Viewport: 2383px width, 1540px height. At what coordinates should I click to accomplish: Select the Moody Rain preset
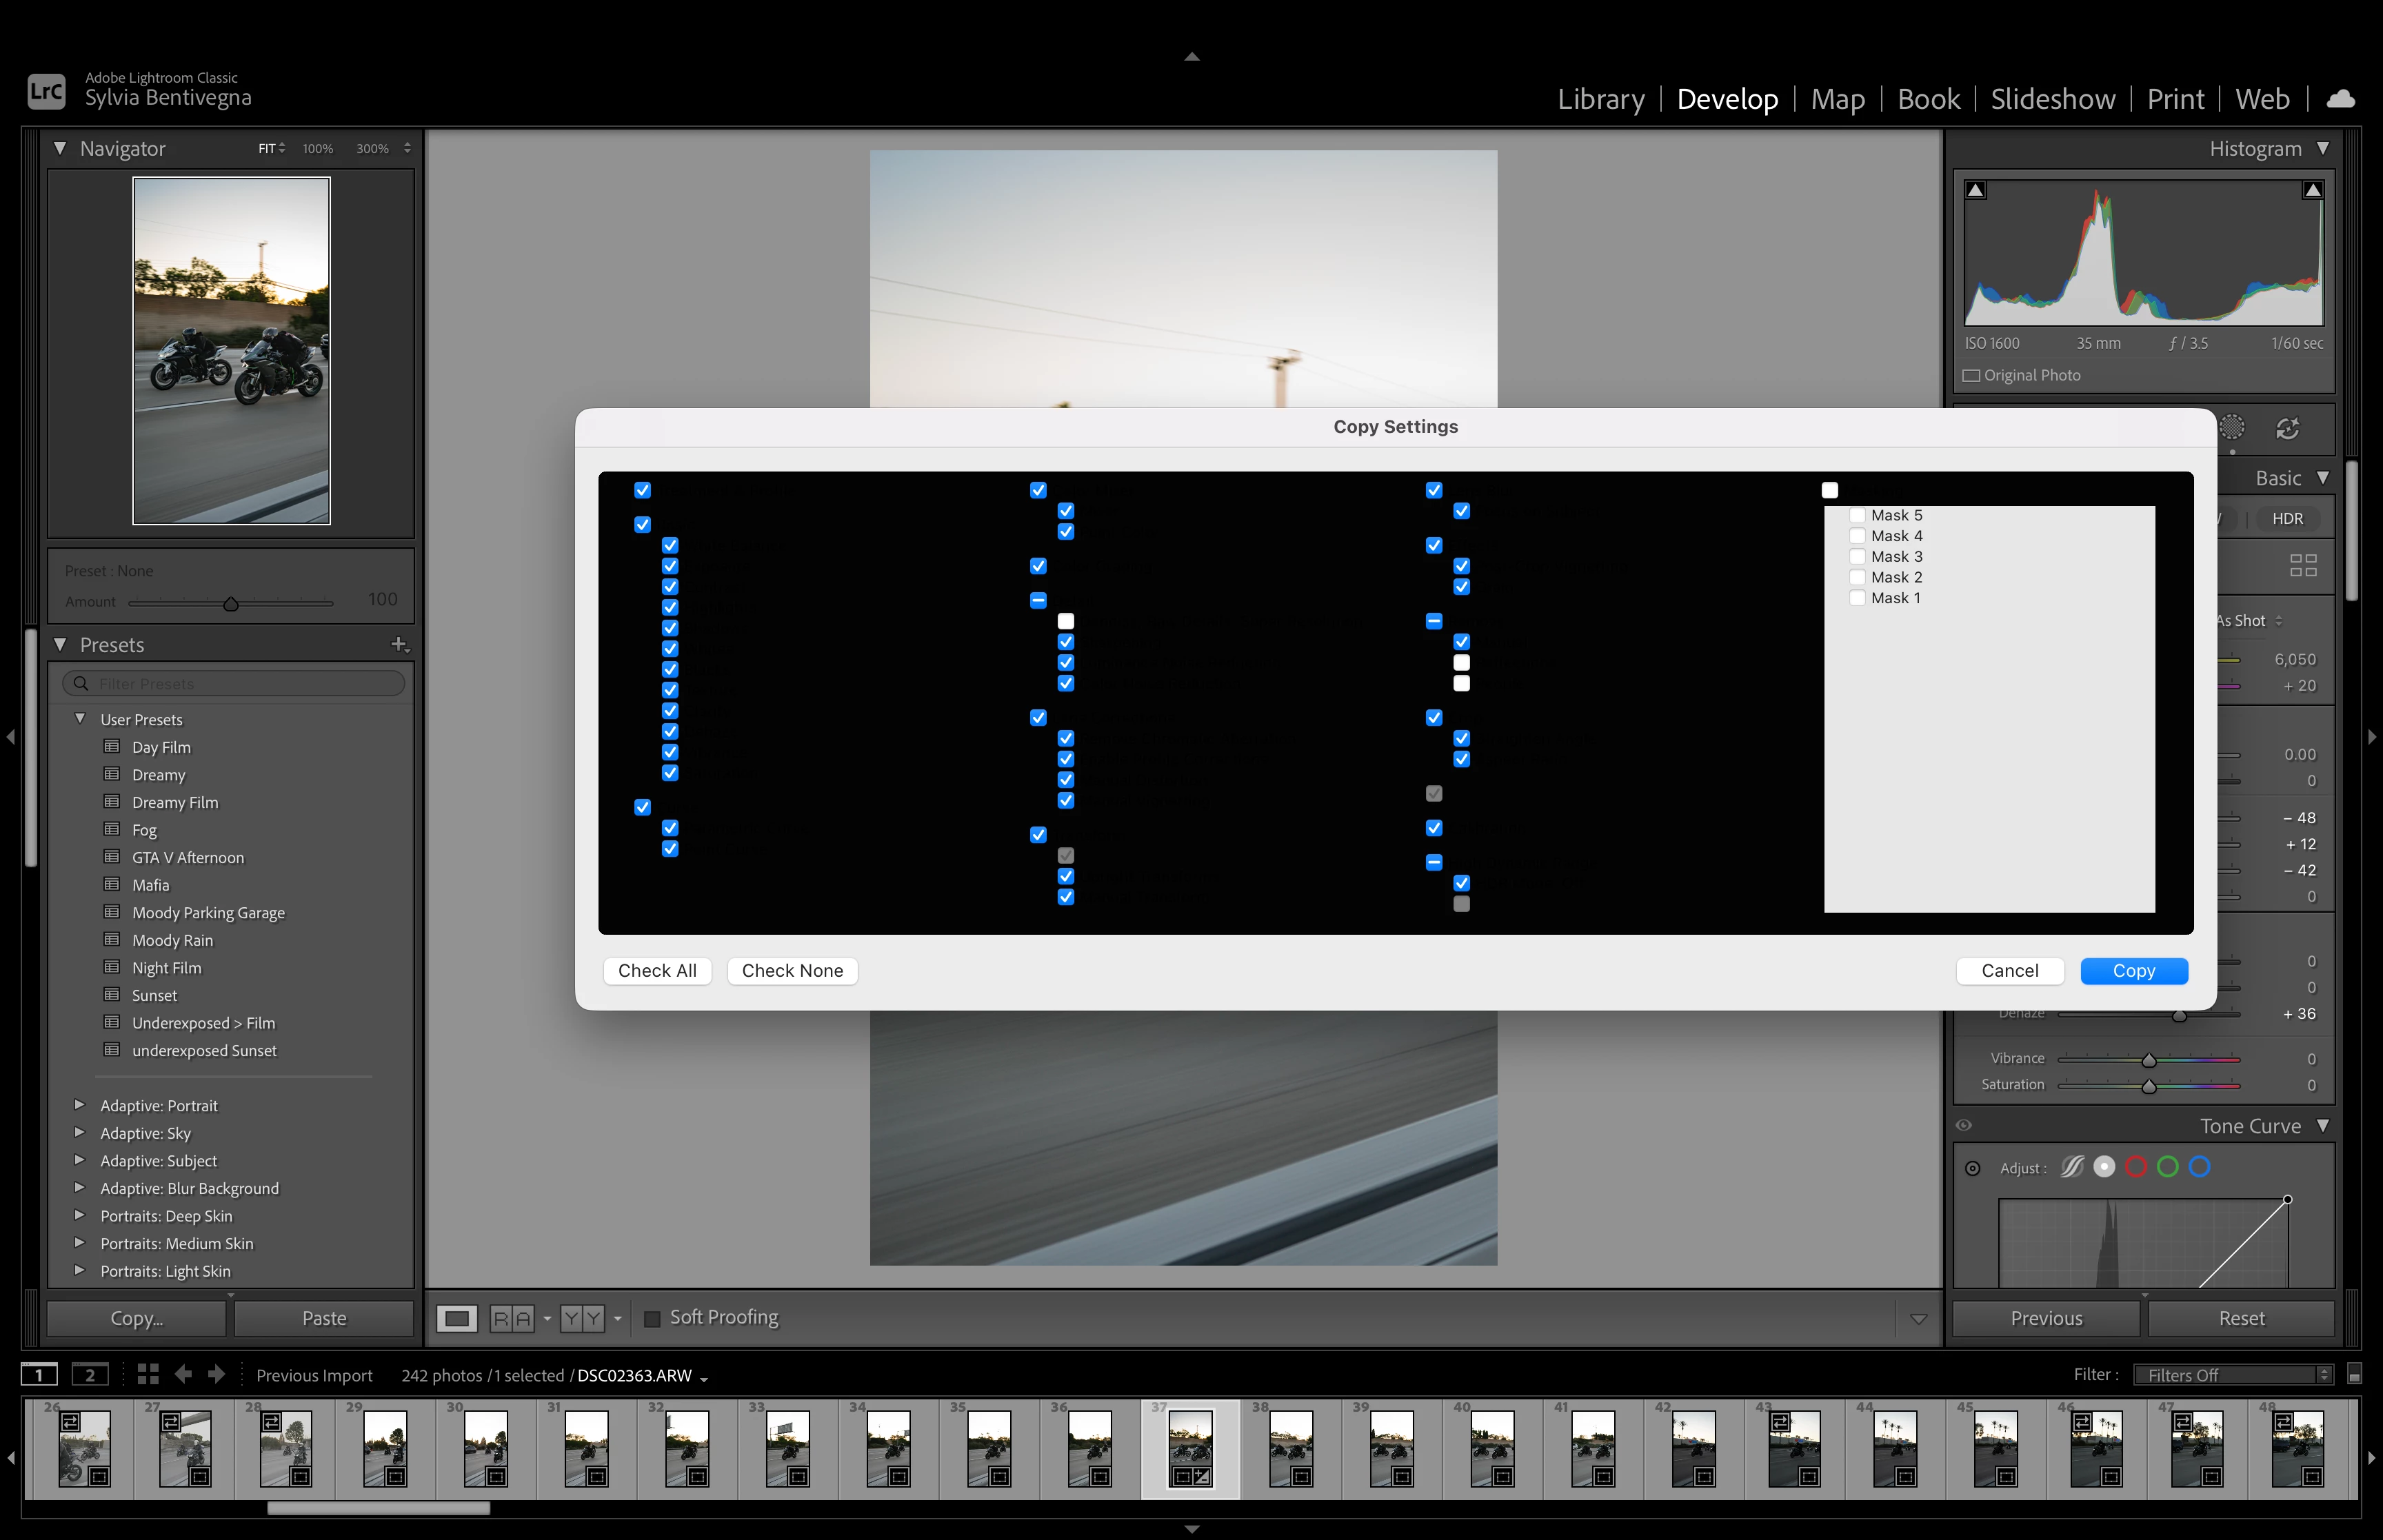(x=172, y=940)
